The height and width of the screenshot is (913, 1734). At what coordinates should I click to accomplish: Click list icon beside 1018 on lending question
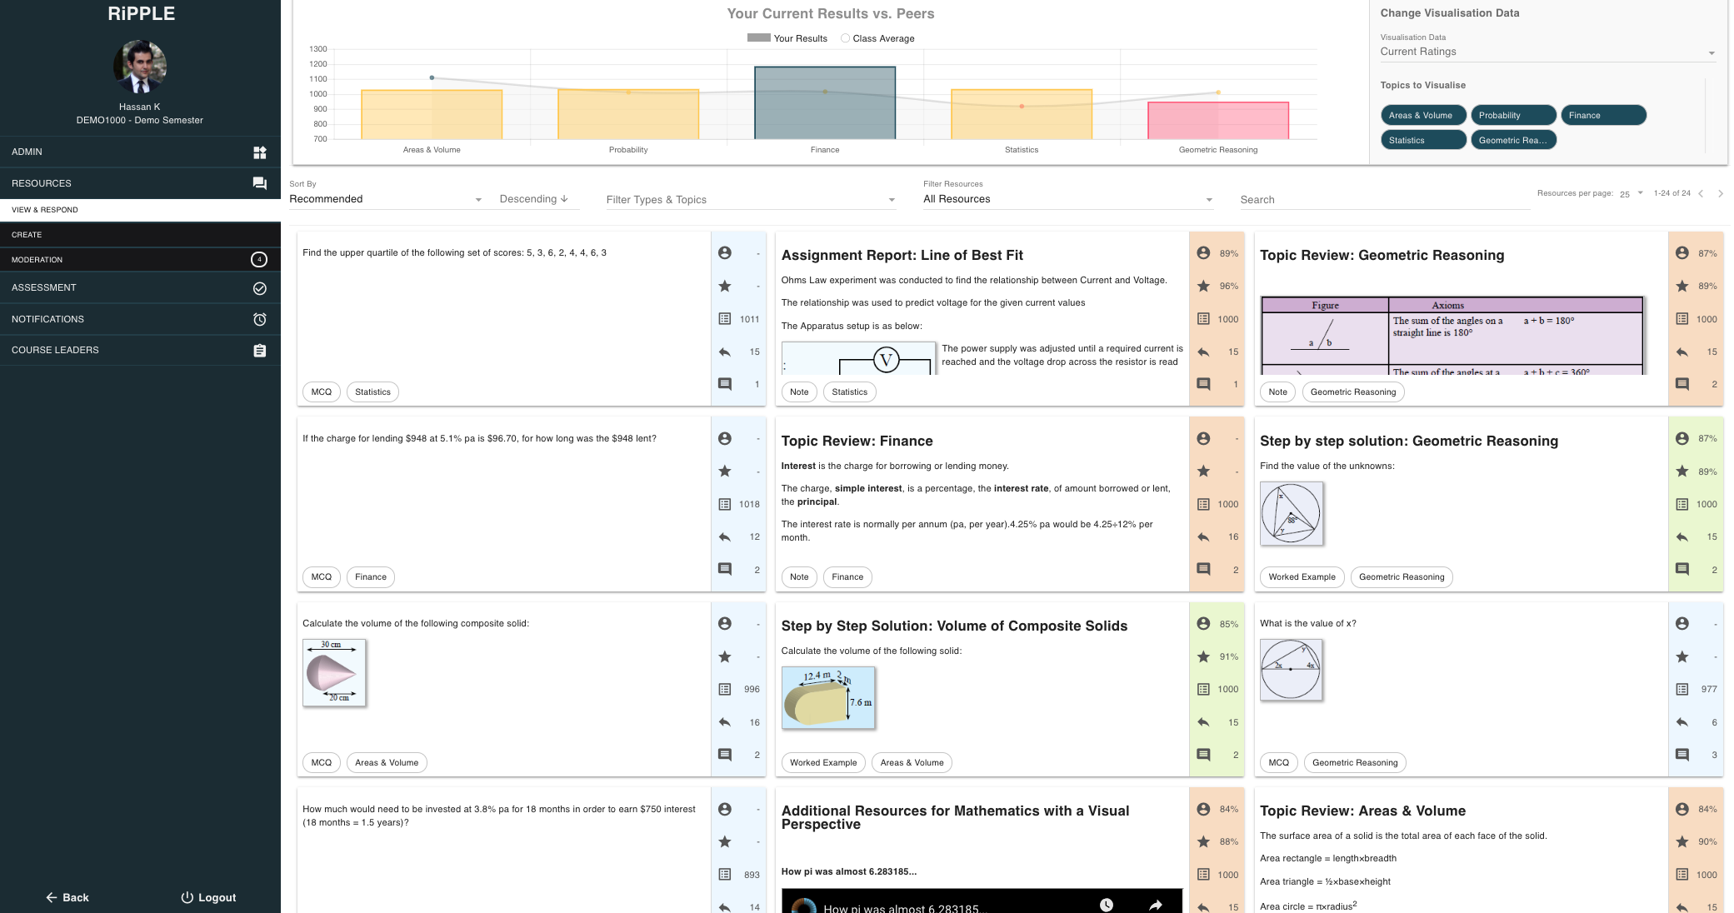pos(725,504)
